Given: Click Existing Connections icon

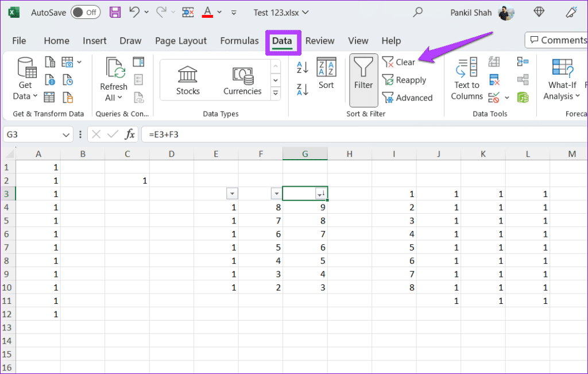Looking at the screenshot, I should [68, 98].
